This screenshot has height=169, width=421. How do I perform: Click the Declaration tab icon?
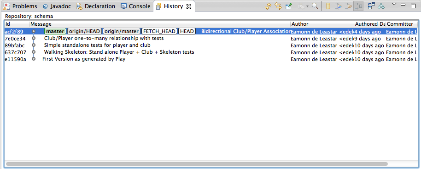coord(79,6)
